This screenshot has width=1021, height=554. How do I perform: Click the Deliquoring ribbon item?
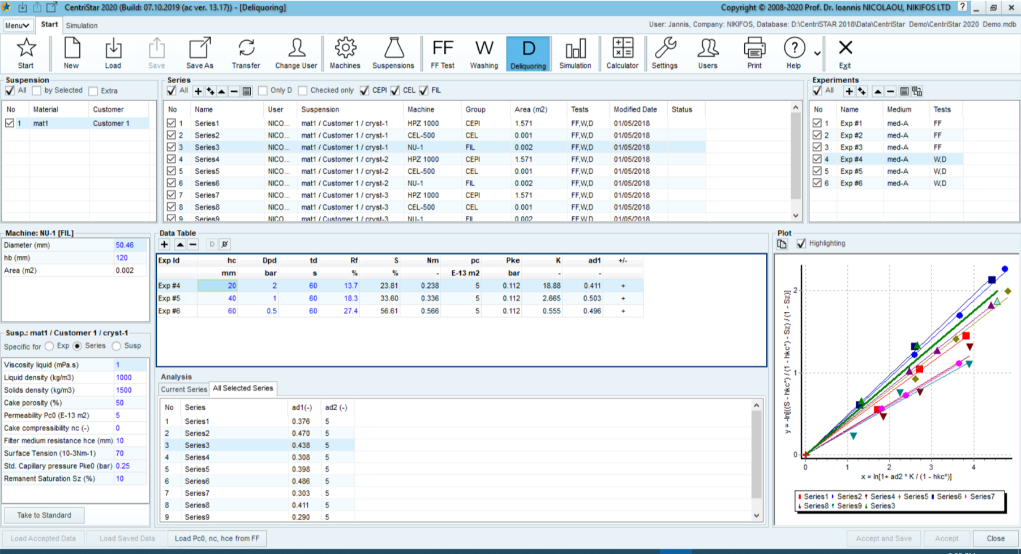(528, 54)
